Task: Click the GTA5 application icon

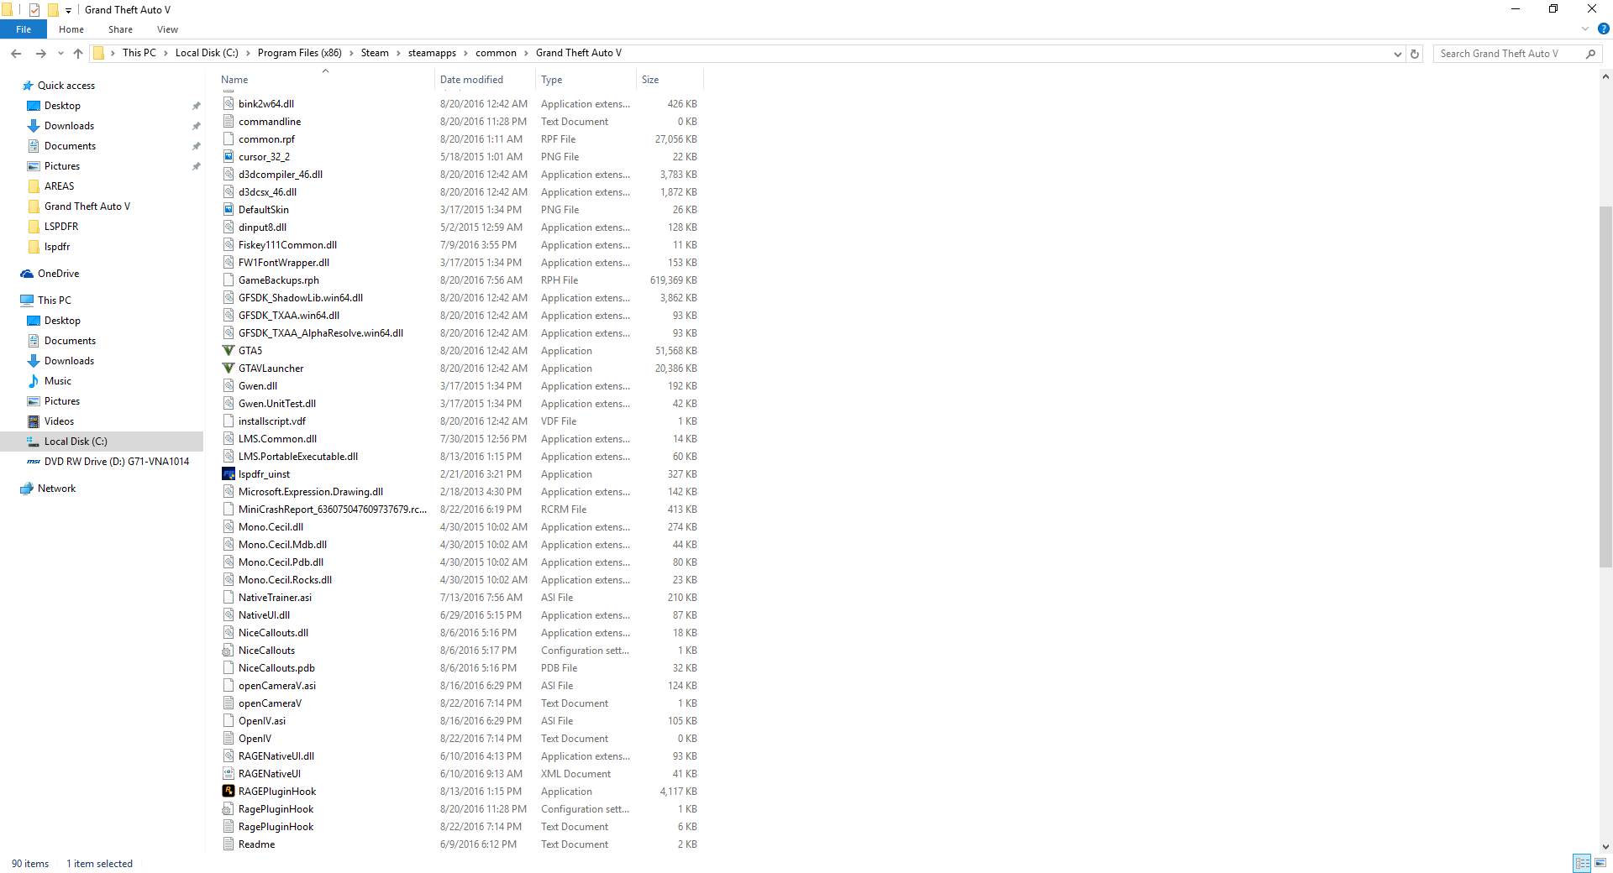Action: pos(228,351)
